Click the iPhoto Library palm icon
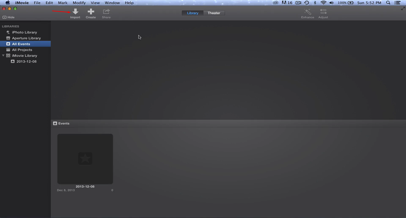The image size is (406, 218). coord(8,32)
